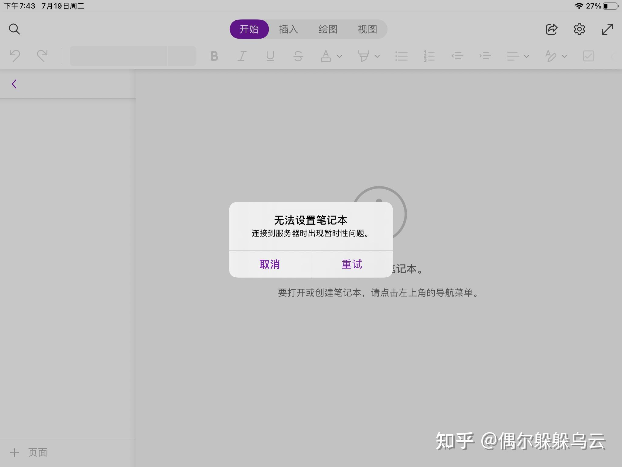The image size is (622, 467).
Task: Toggle bold formatting
Action: click(214, 56)
